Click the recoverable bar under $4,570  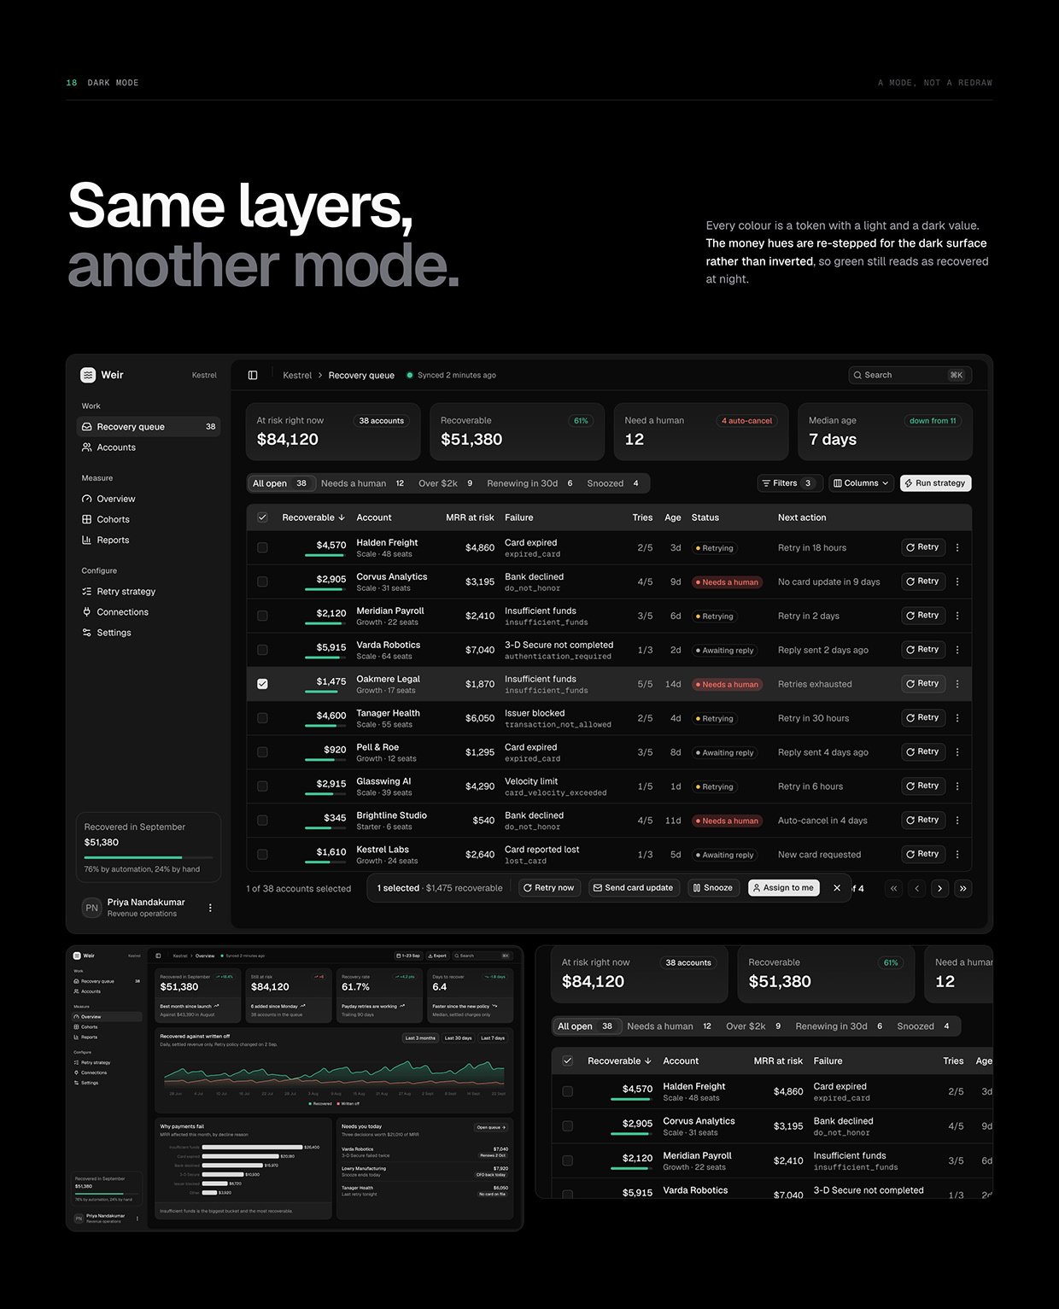pyautogui.click(x=325, y=556)
